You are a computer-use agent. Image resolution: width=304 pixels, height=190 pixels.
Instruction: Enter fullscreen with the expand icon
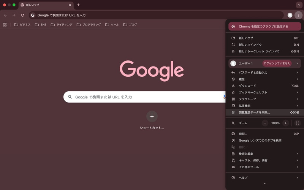point(298,123)
